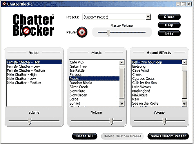Select Cafe Plux music
Viewport: 194px width, 144px height.
(94, 62)
